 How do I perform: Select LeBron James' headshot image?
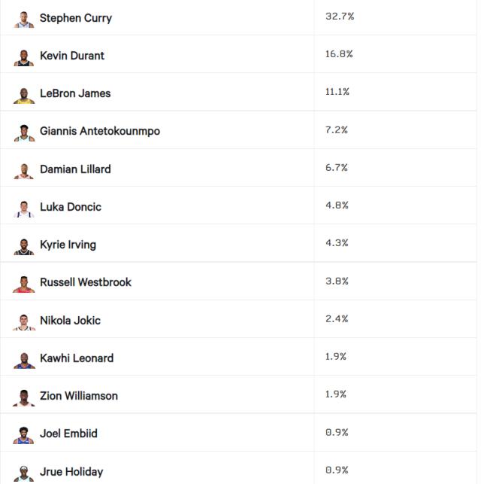pyautogui.click(x=24, y=94)
